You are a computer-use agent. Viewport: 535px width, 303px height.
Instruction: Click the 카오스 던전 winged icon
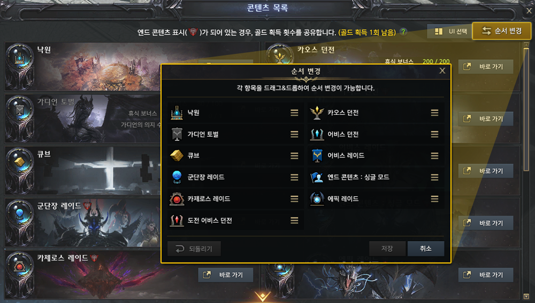click(317, 113)
